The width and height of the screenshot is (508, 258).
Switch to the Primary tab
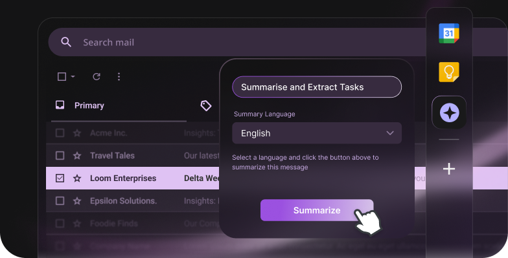click(119, 105)
